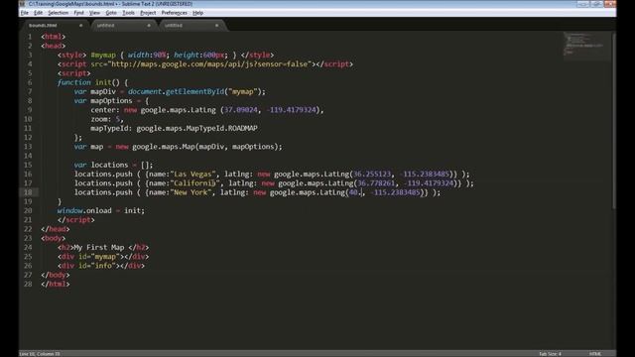Click the editor vertical scrollbar
The width and height of the screenshot is (635, 357).
click(x=613, y=121)
